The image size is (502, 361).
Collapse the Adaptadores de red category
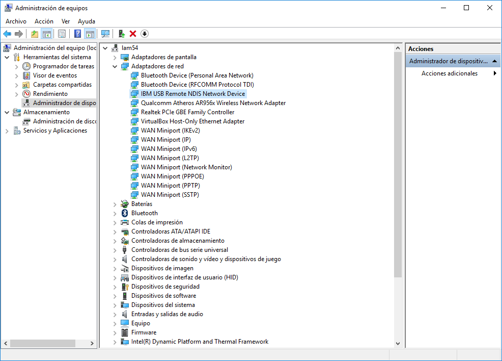(115, 67)
